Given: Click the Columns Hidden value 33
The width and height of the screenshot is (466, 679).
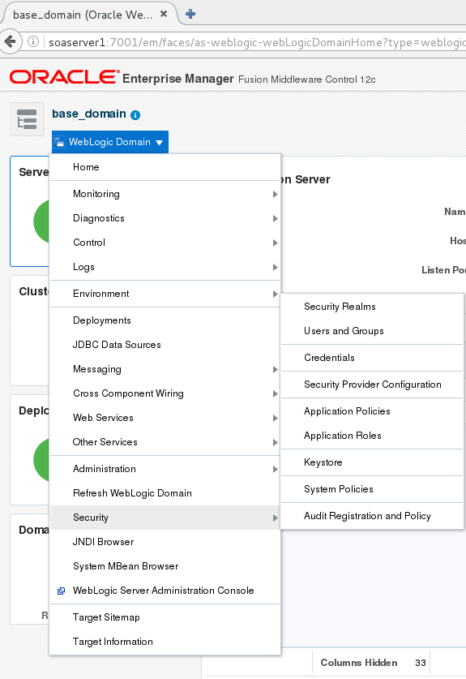Looking at the screenshot, I should pyautogui.click(x=420, y=663).
